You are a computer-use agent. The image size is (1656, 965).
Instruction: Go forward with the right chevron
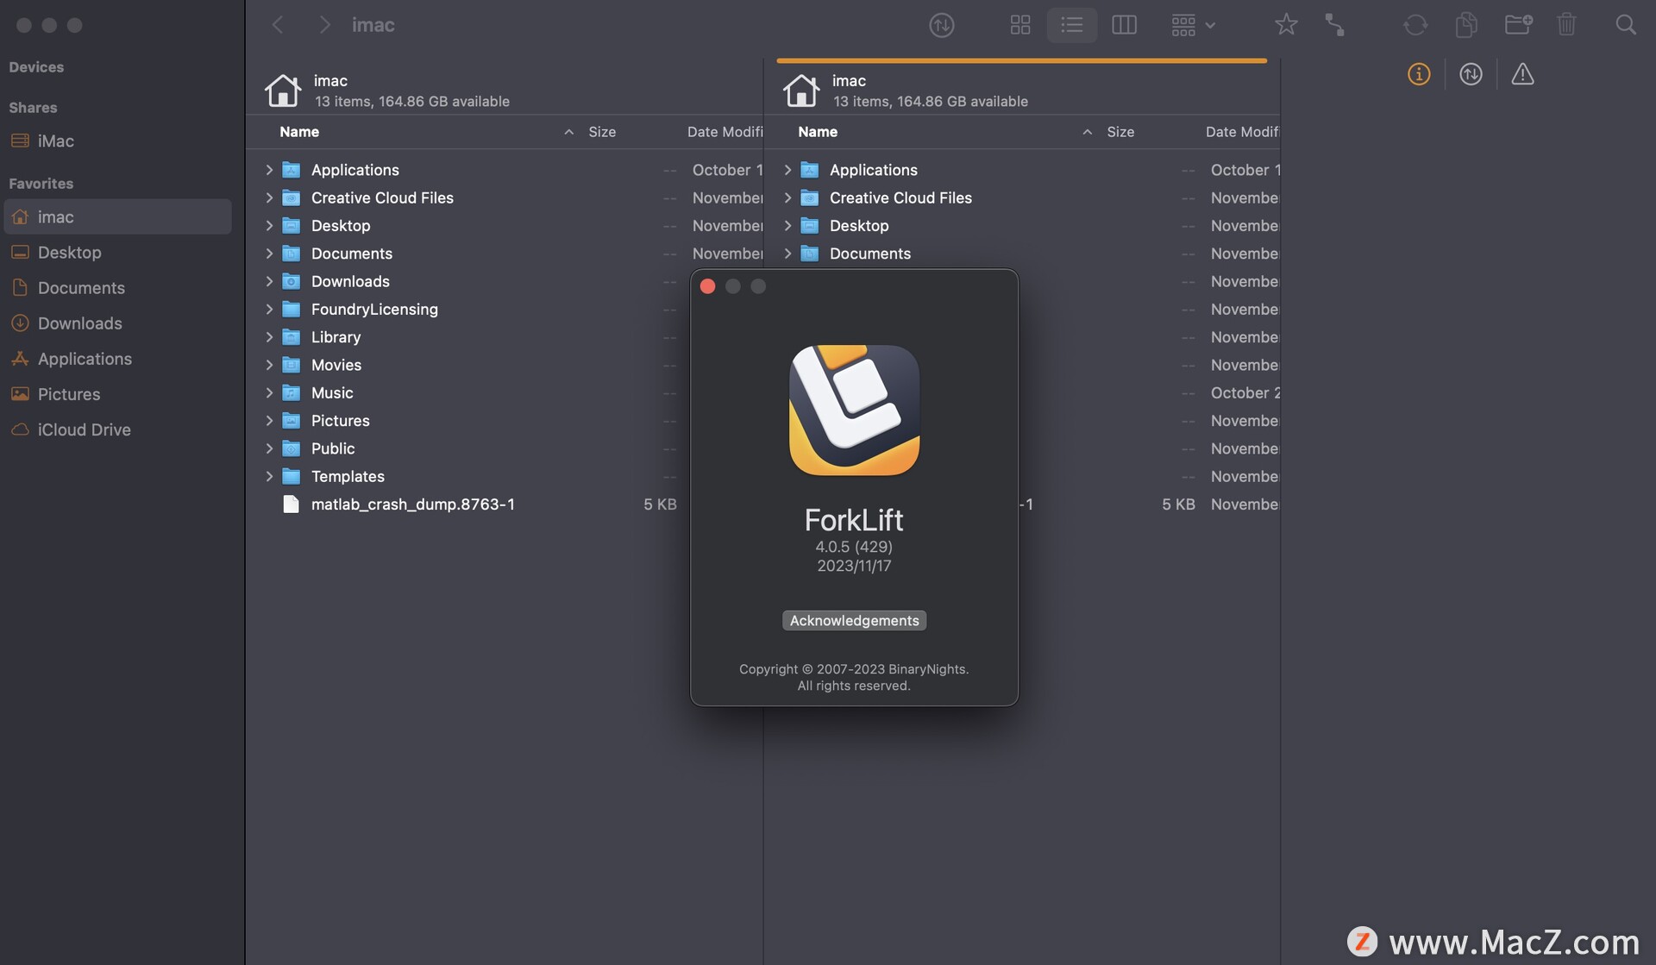(324, 25)
